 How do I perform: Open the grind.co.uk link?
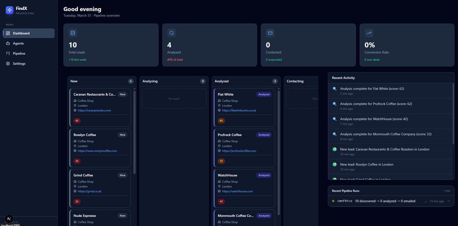click(89, 191)
